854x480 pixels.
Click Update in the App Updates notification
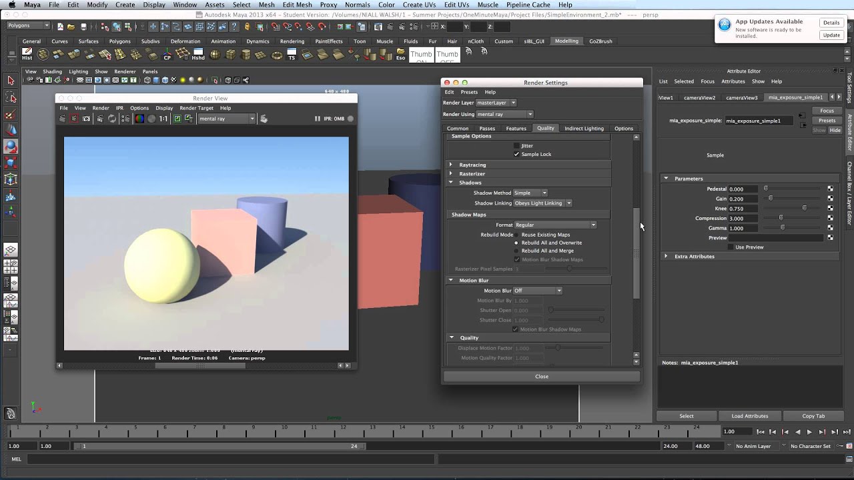pos(831,35)
